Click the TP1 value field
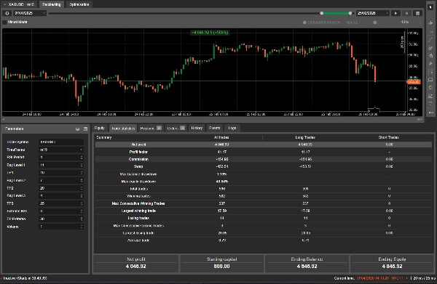The height and width of the screenshot is (284, 437). click(61, 173)
